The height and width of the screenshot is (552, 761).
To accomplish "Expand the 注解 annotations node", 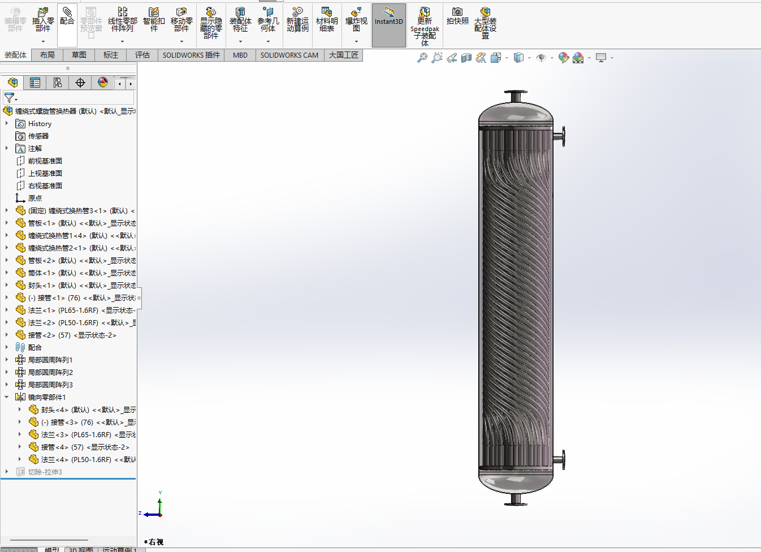I will 7,148.
